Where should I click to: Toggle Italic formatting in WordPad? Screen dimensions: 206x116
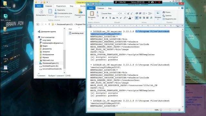107,18
